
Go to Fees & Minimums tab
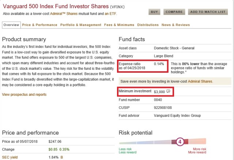click(x=118, y=25)
